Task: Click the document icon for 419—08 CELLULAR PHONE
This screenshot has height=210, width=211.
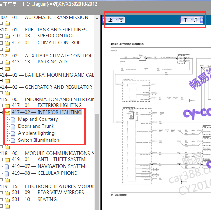Action: pyautogui.click(x=7, y=174)
